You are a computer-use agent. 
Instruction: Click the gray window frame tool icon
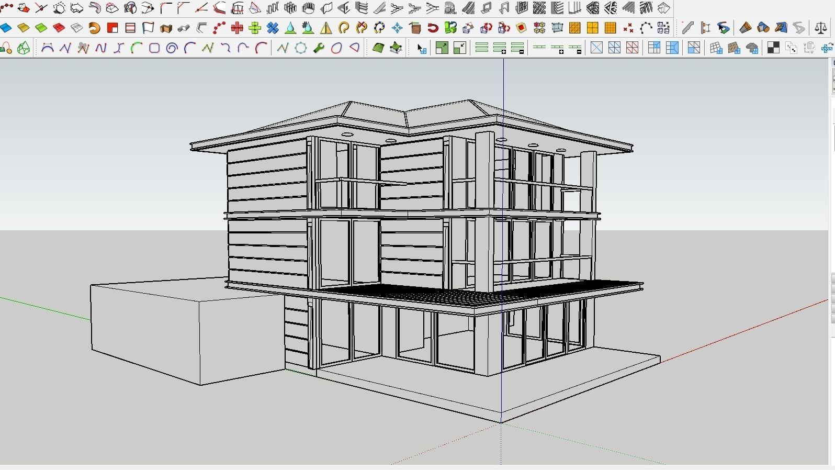click(x=486, y=8)
